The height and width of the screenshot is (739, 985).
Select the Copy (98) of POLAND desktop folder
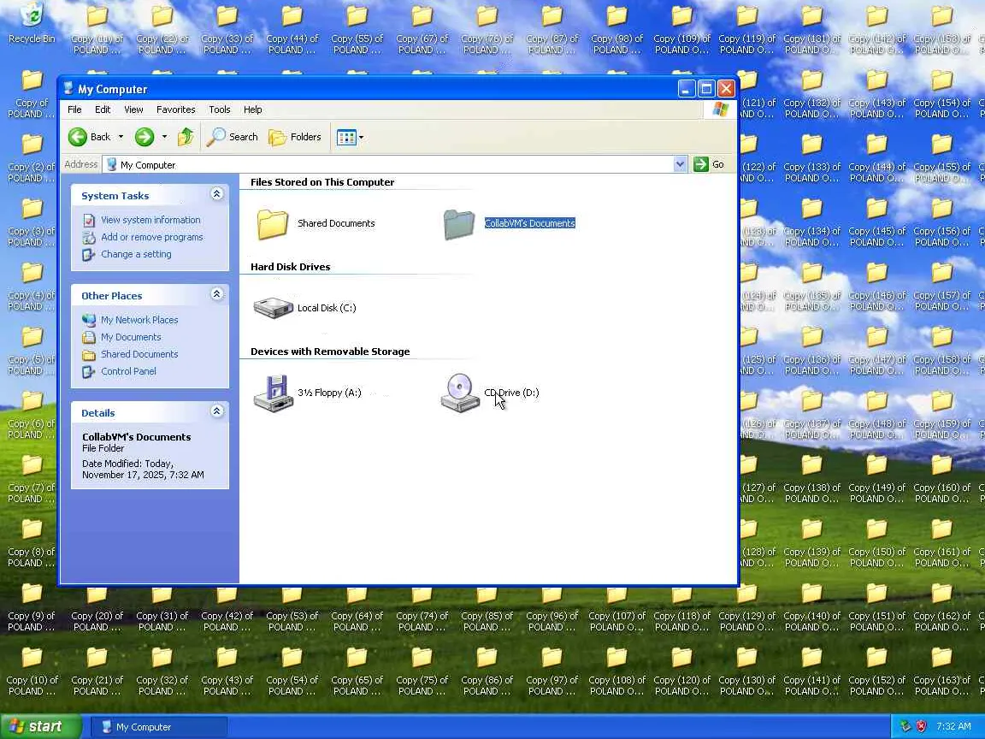click(616, 32)
